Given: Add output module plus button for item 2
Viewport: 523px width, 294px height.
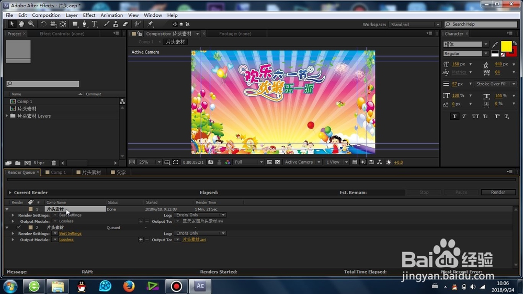Looking at the screenshot, I should (x=141, y=240).
